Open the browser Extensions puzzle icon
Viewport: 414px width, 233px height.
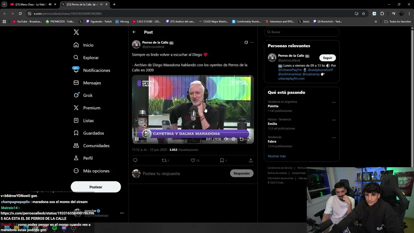coord(382,14)
